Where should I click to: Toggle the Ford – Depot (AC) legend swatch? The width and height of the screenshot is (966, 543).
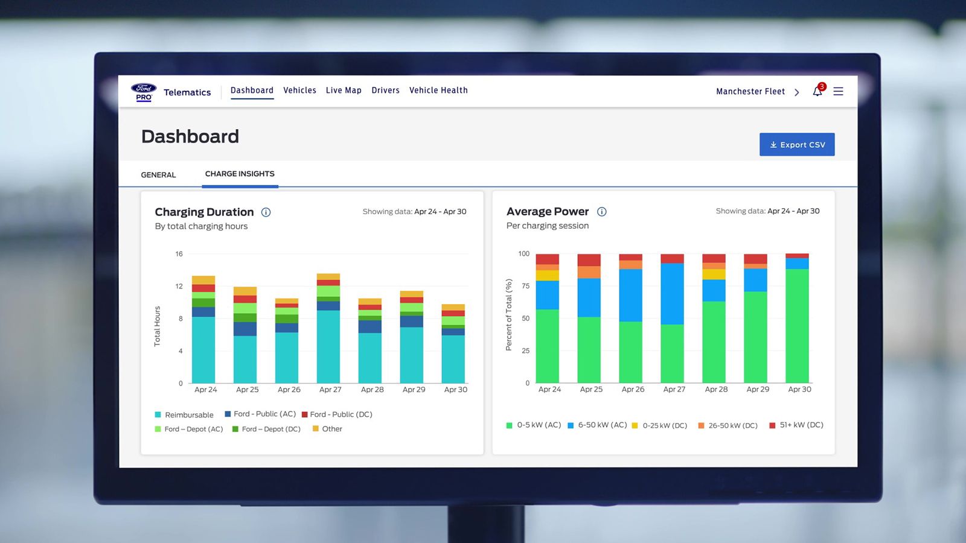[158, 430]
